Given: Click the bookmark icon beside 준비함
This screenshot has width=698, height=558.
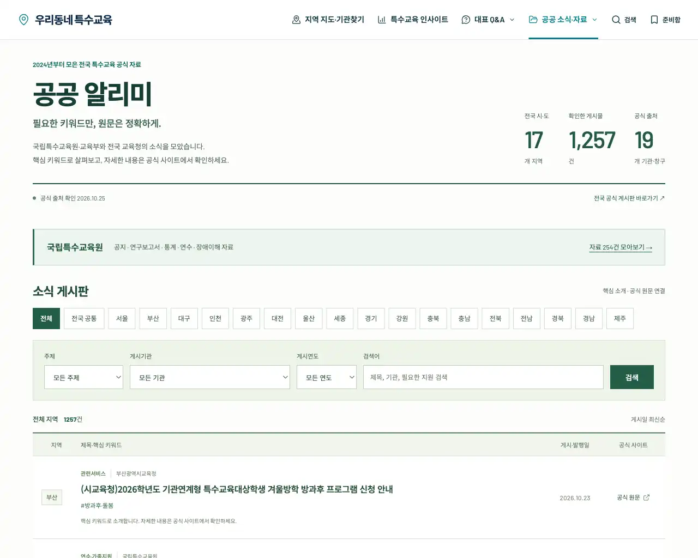Looking at the screenshot, I should [654, 20].
